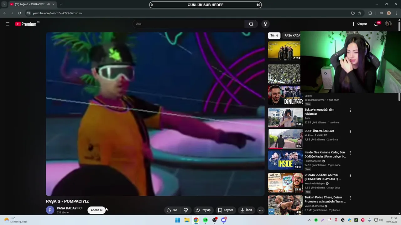Open Chrome media controls icon
Image resolution: width=401 pixels, height=225 pixels.
tap(381, 13)
